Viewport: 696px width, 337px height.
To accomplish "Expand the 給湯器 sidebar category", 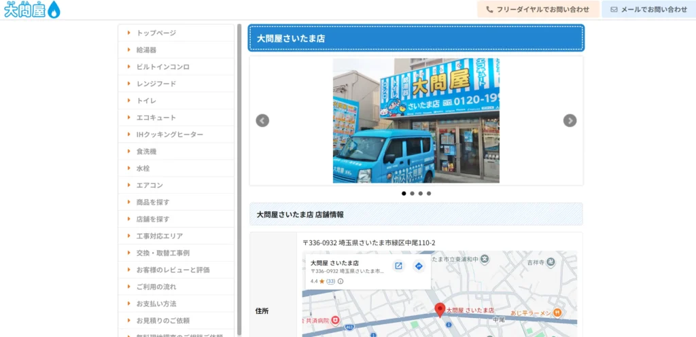I will point(146,50).
